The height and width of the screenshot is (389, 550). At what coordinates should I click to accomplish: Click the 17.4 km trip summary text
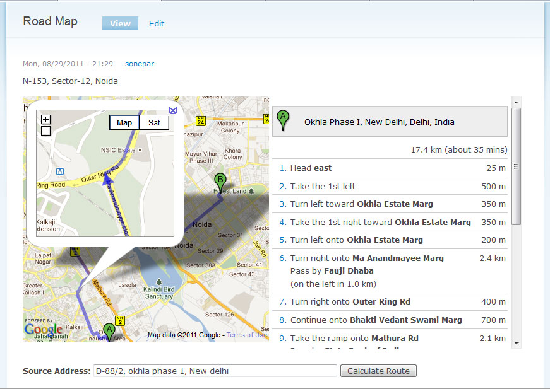pyautogui.click(x=459, y=150)
